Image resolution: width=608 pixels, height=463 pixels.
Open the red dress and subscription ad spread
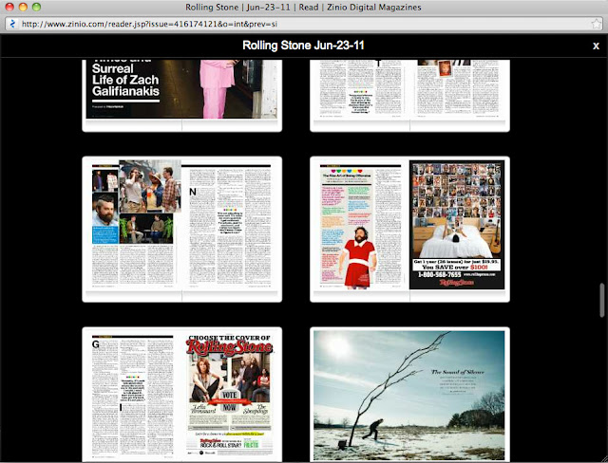click(409, 230)
